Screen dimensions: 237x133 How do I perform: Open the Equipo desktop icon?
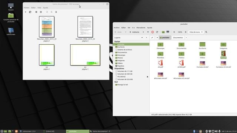[11, 6]
